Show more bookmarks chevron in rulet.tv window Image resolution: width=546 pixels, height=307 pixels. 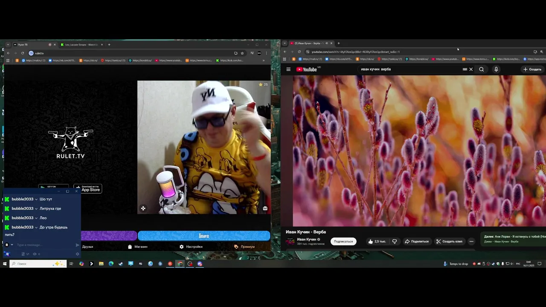click(x=263, y=61)
